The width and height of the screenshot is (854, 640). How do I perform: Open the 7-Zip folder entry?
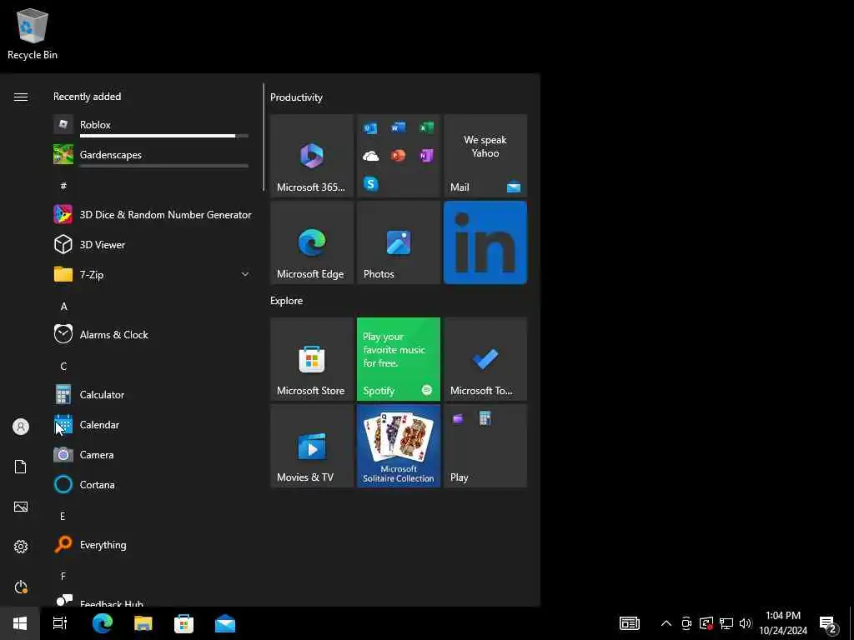[152, 274]
